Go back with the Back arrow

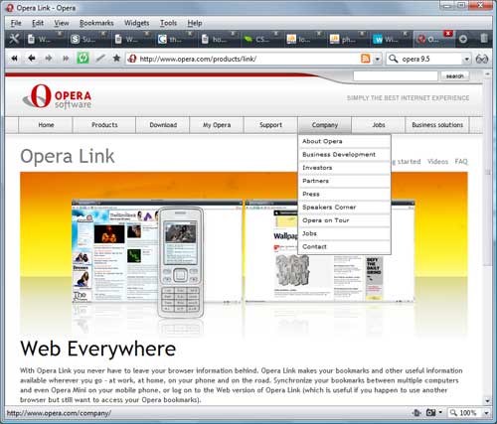point(32,59)
